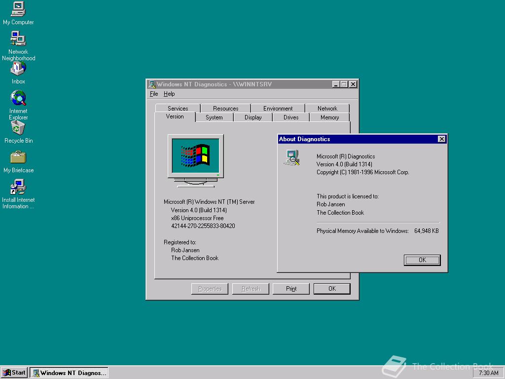Click 'This product is licensed to:' label
Viewport: 505px width, 379px height.
tap(348, 196)
